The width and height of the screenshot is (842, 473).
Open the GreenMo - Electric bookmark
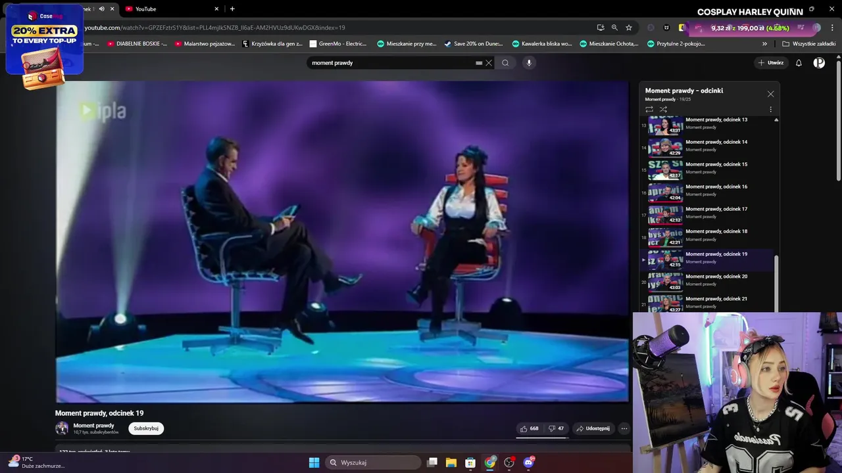click(x=338, y=44)
